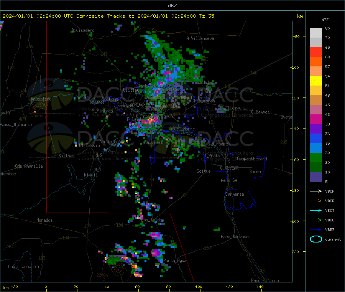Click the green VBCU arrow legend icon
This screenshot has height=292, width=345.
(x=316, y=220)
